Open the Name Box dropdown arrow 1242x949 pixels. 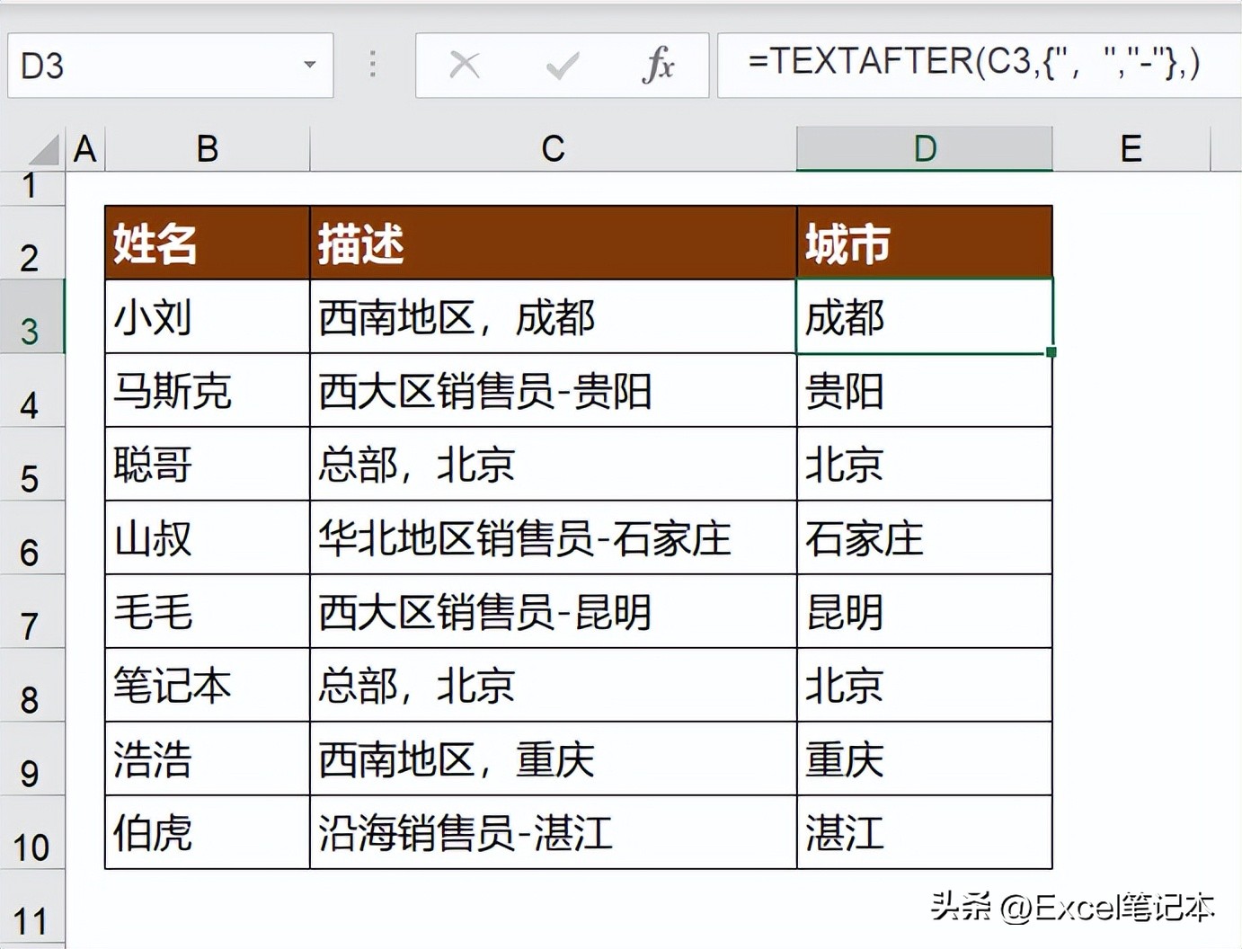pyautogui.click(x=310, y=65)
